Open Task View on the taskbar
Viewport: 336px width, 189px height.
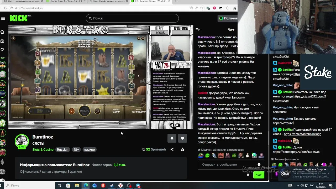coord(59,186)
